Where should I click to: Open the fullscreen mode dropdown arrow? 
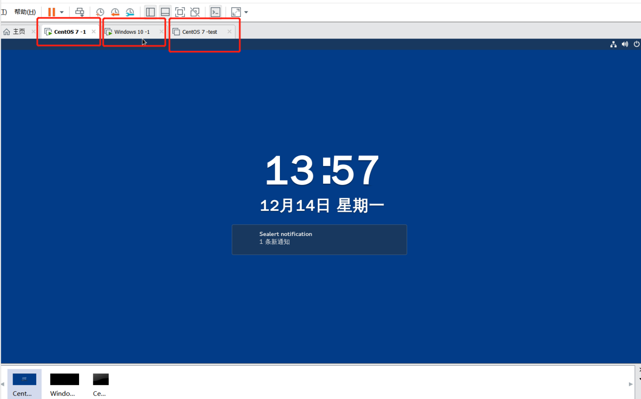tap(246, 12)
